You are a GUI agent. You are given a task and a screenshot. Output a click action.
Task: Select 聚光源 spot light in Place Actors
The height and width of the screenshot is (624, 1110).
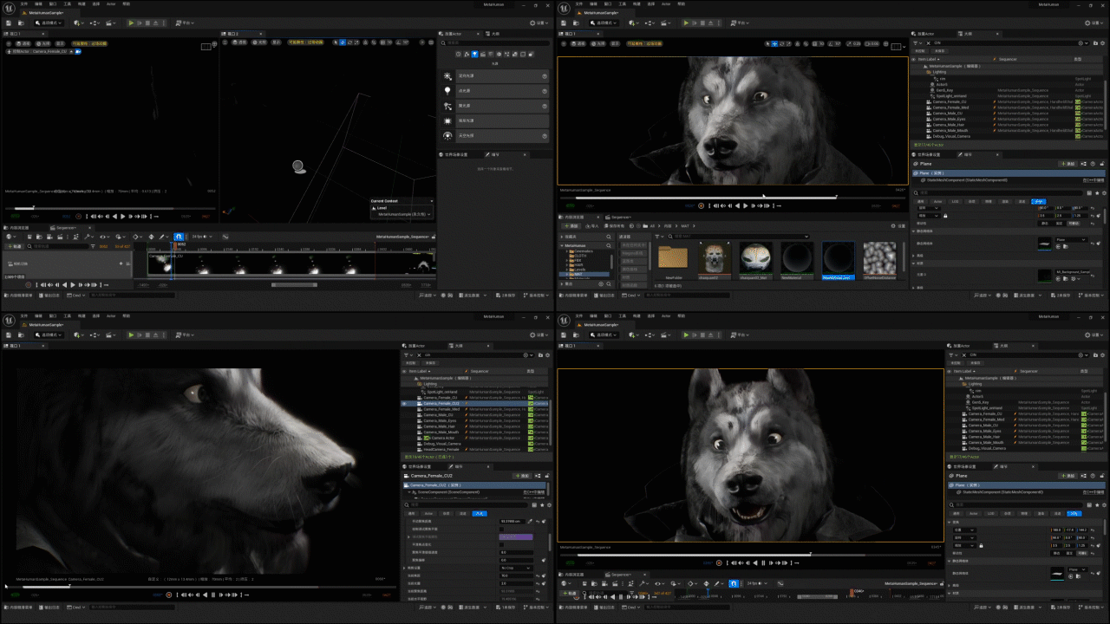pos(496,106)
